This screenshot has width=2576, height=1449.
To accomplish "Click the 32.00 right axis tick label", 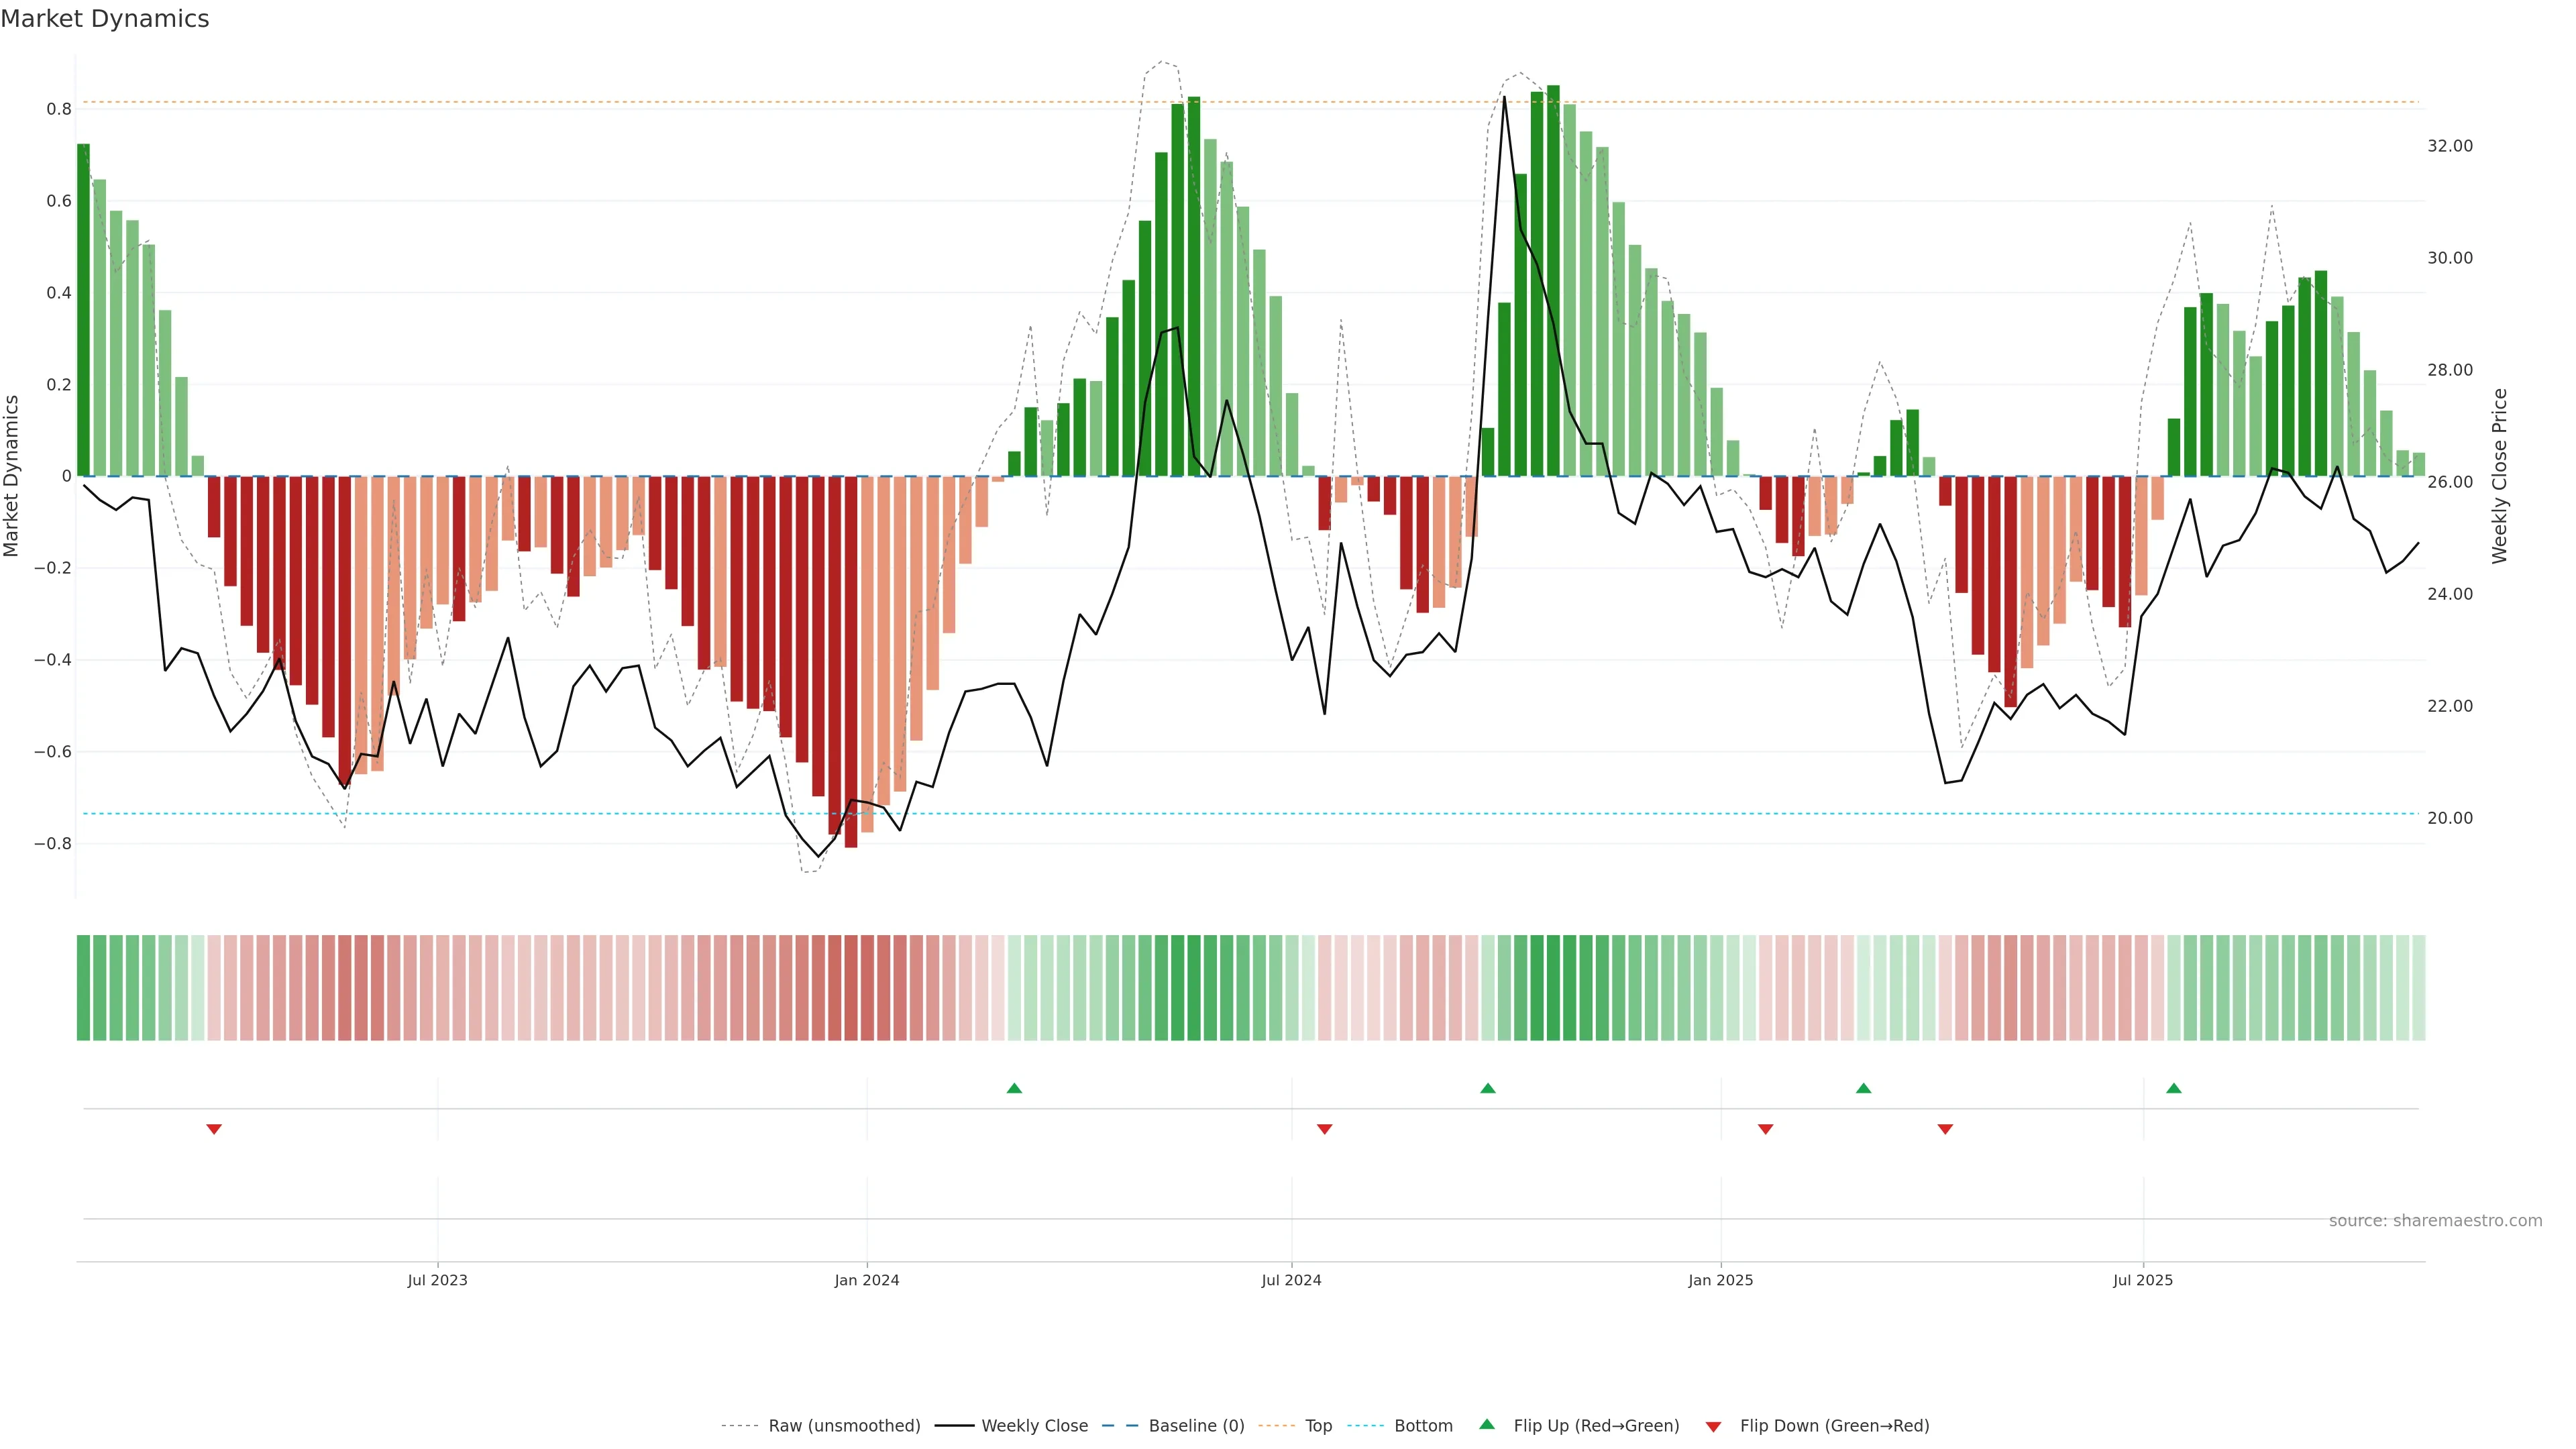I will tap(2449, 146).
